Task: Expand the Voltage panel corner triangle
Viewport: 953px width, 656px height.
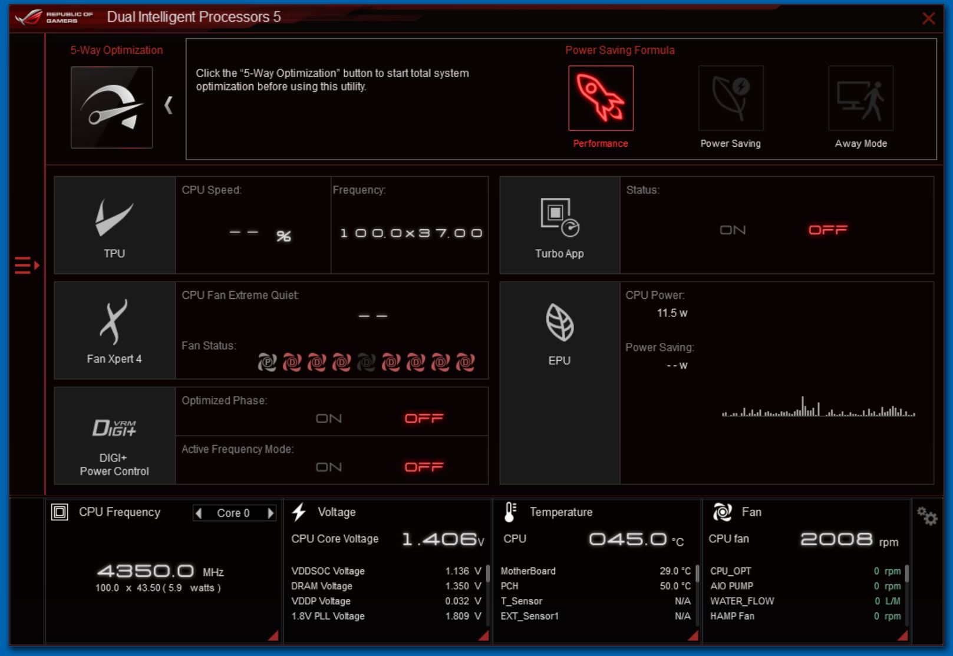Action: (484, 635)
